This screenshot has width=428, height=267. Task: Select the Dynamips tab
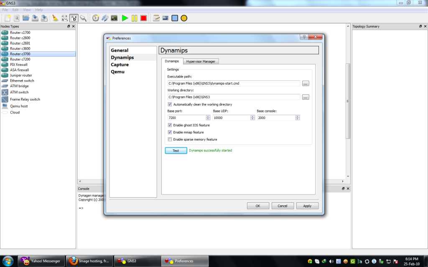(x=172, y=61)
